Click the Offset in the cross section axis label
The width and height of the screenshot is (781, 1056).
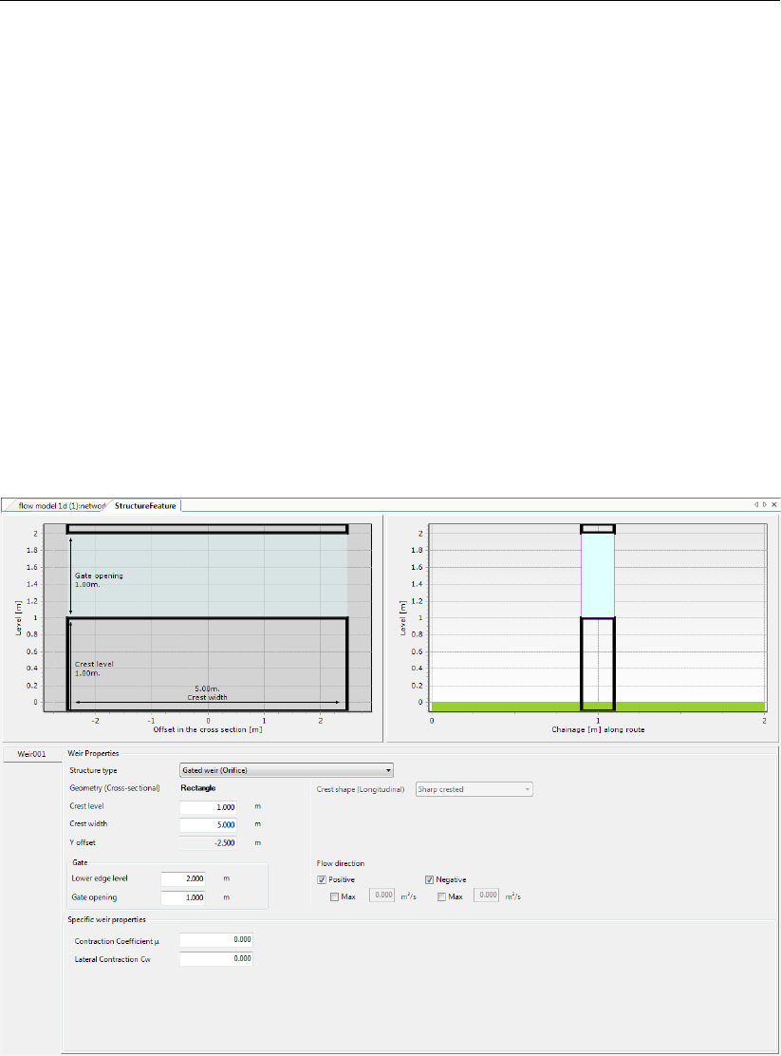click(208, 729)
